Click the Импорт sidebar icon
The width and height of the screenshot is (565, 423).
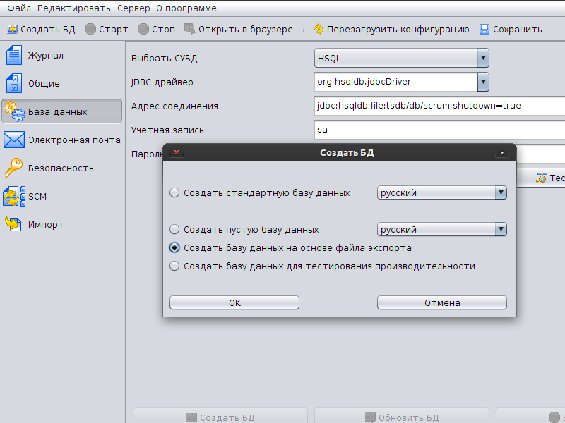point(14,224)
